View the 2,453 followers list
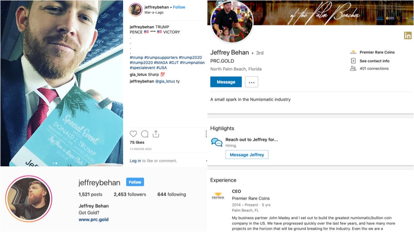The image size is (414, 232). click(130, 195)
